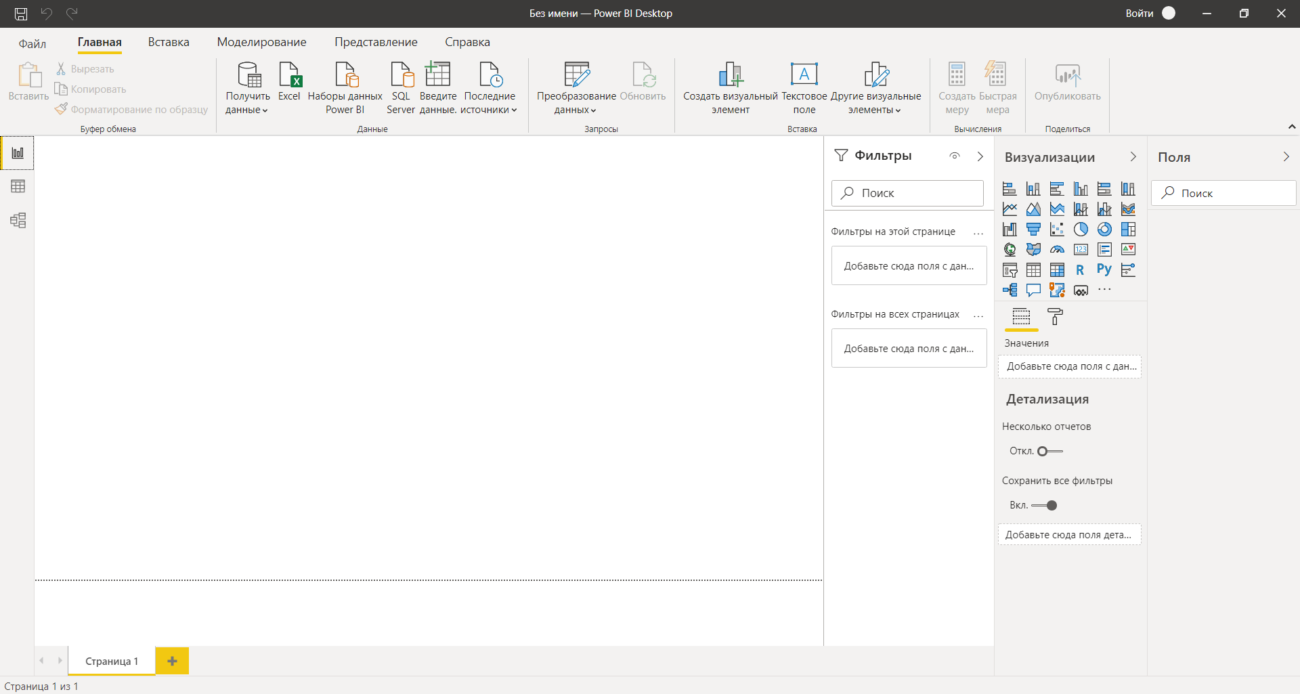Select the donut chart visualization
Viewport: 1300px width, 694px height.
click(x=1104, y=230)
